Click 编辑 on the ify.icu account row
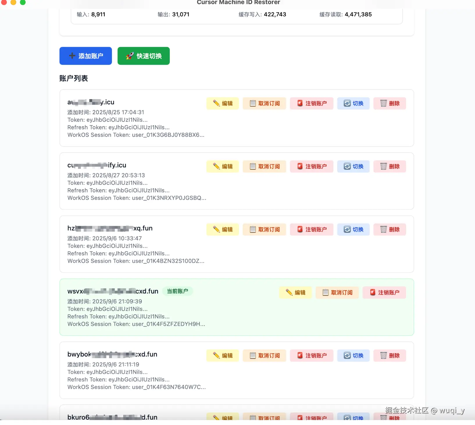 tap(223, 167)
